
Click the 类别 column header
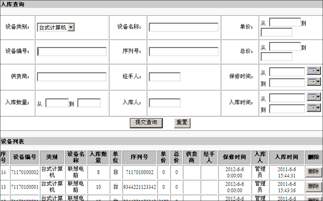(x=52, y=157)
